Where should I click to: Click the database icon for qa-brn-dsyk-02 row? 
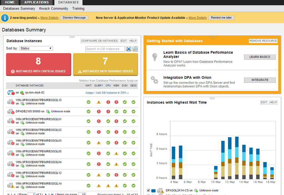point(11,93)
